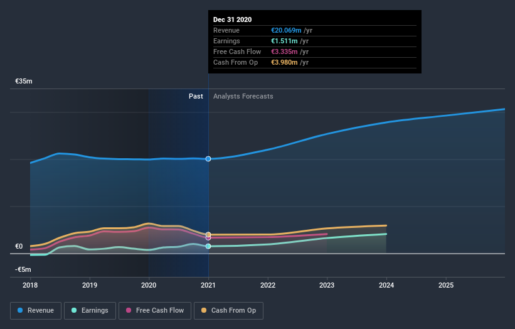
Task: Click the pink dot in Free Cash Flow legend
Action: (x=129, y=310)
